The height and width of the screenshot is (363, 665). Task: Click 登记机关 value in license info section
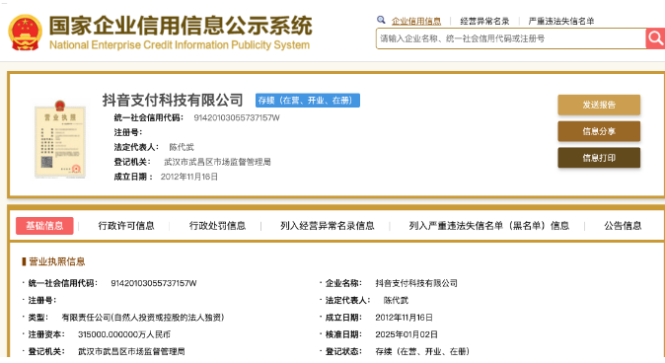coord(131,351)
